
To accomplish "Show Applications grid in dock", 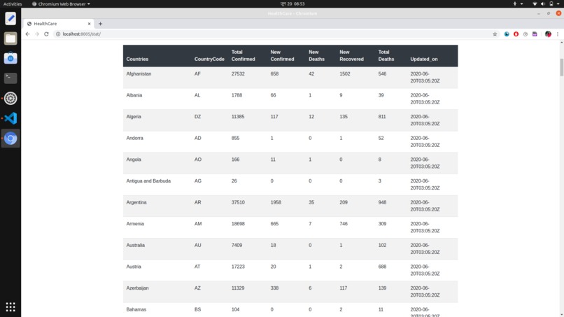I will pos(10,307).
